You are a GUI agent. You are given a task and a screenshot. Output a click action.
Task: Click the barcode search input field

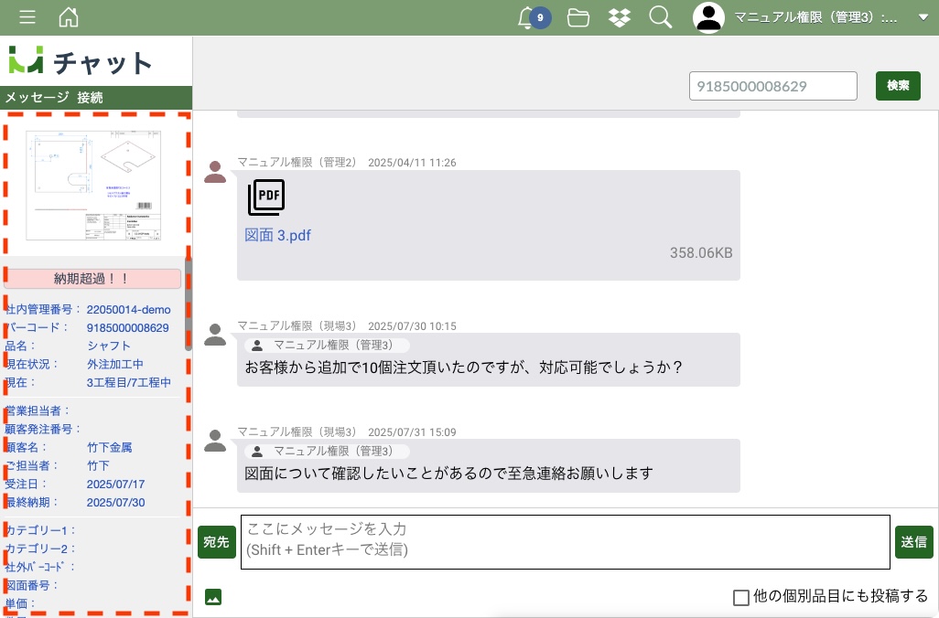772,86
